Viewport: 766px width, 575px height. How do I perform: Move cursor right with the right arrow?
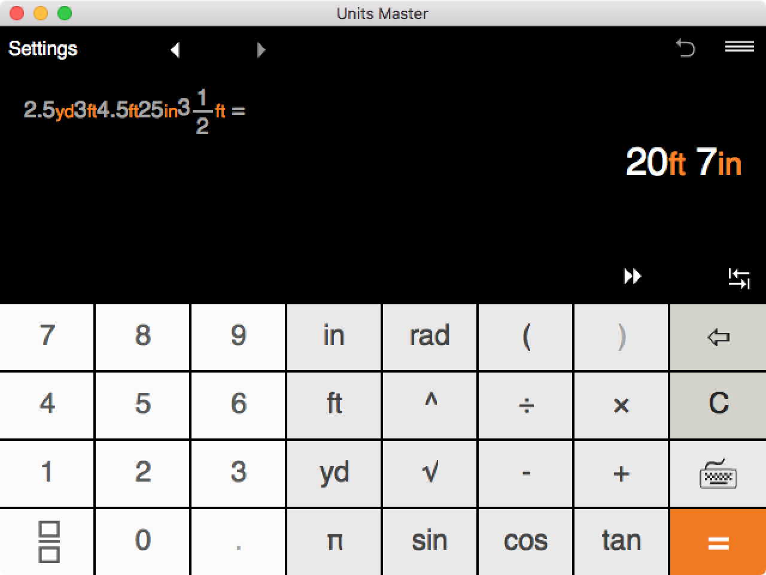(261, 50)
